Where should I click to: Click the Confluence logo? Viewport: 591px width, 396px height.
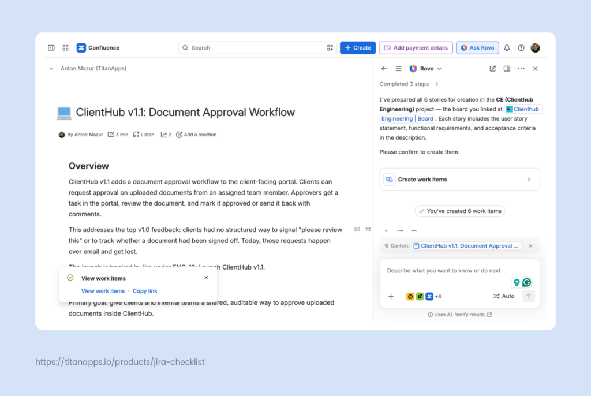(x=81, y=48)
